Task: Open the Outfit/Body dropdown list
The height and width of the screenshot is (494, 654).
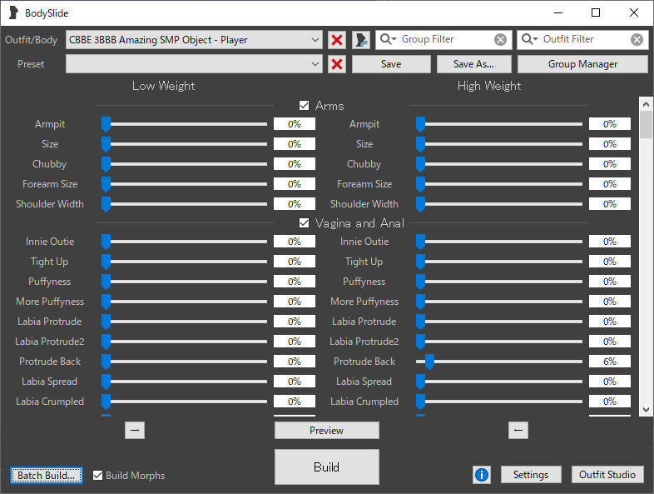Action: (194, 40)
